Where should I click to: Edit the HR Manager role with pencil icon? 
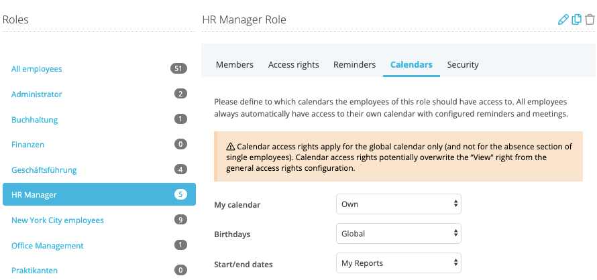(563, 19)
